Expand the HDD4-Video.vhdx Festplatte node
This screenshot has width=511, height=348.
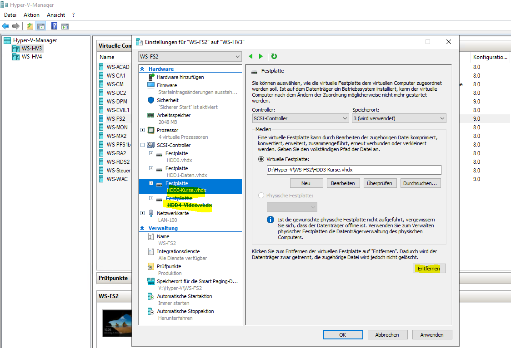pos(151,198)
